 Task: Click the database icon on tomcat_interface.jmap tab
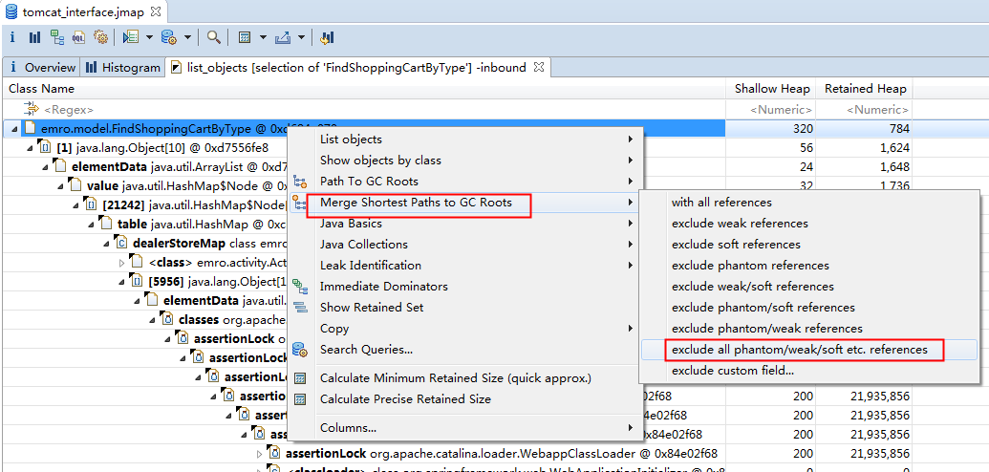point(11,11)
